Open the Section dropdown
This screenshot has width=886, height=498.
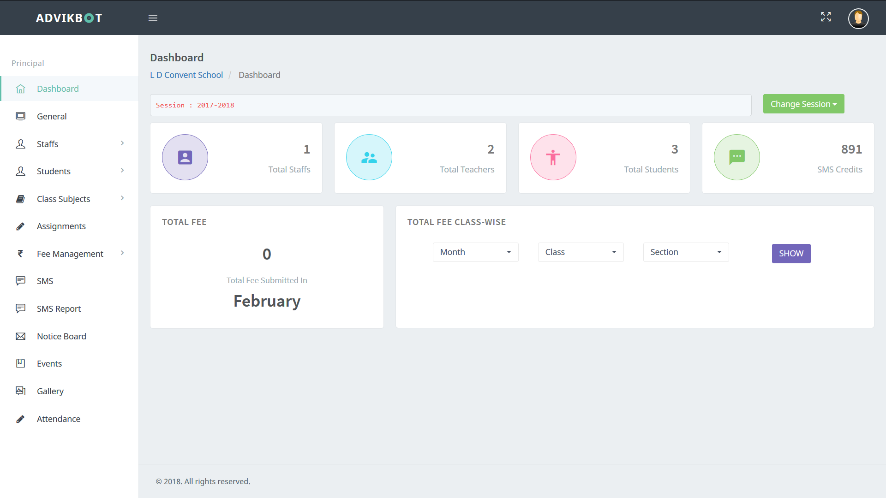coord(686,252)
